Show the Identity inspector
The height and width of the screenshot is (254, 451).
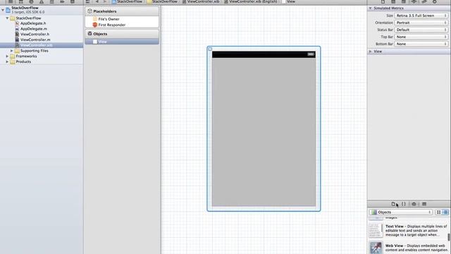(x=404, y=1)
